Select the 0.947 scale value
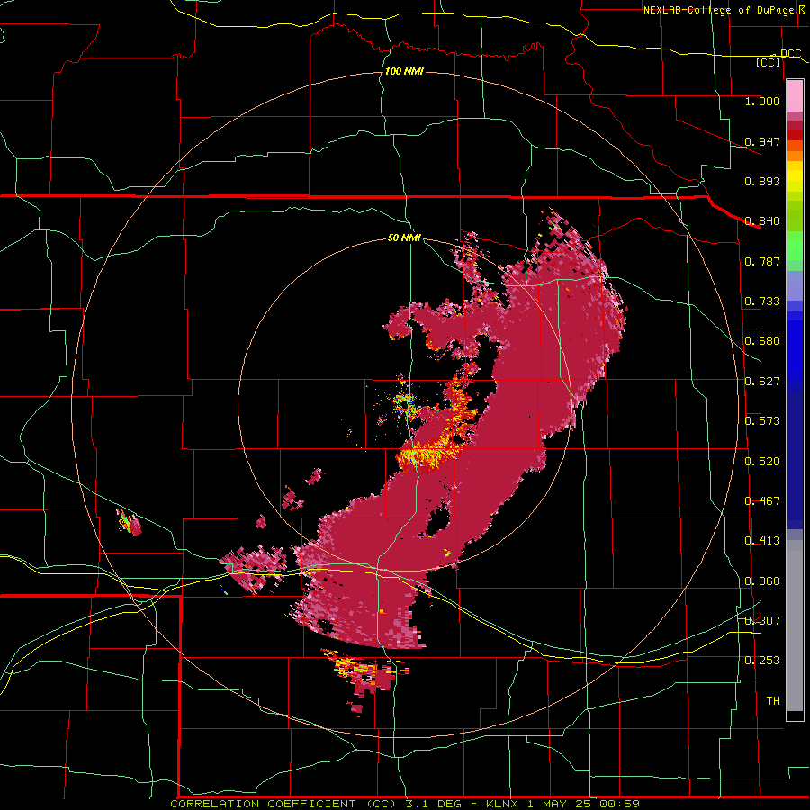 (762, 141)
